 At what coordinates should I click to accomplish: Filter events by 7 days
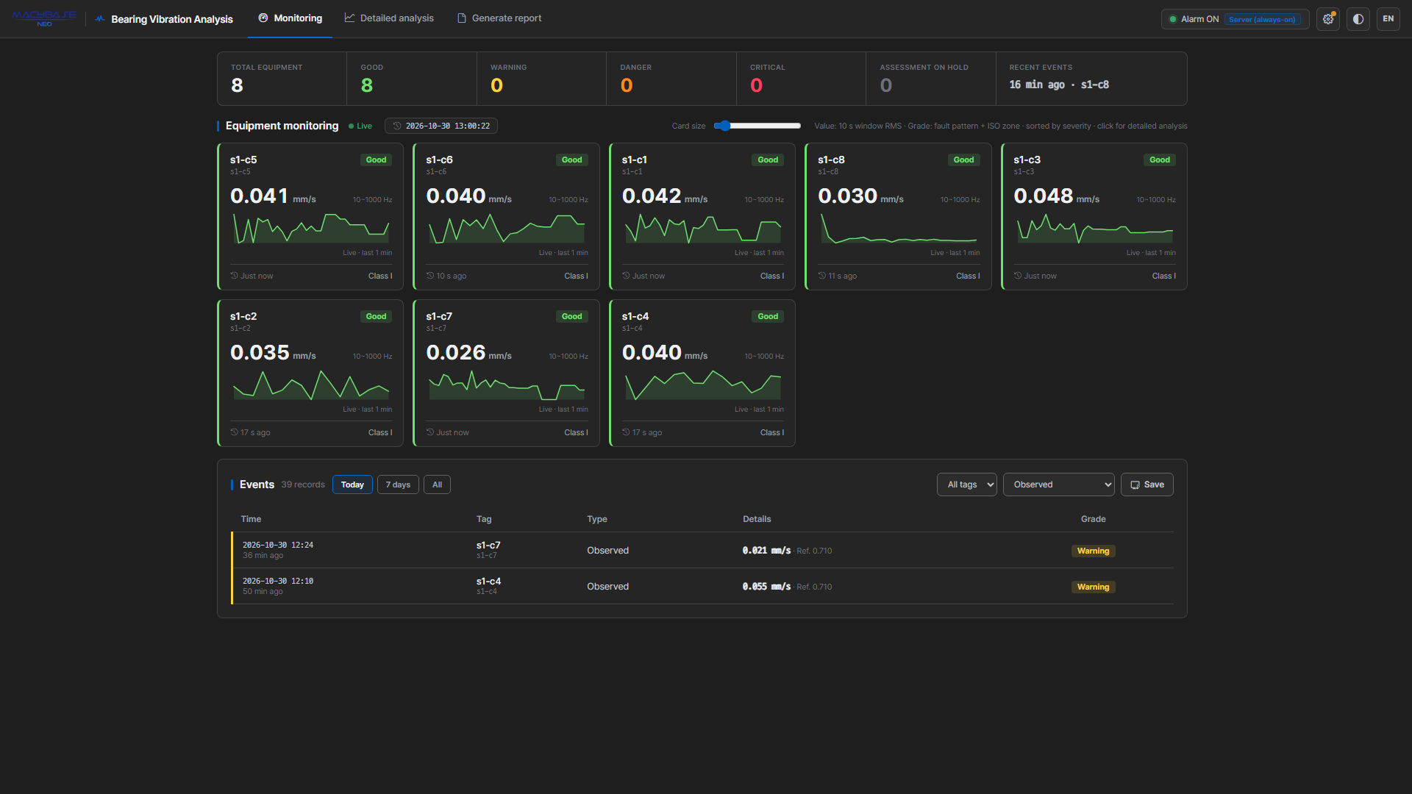tap(398, 484)
